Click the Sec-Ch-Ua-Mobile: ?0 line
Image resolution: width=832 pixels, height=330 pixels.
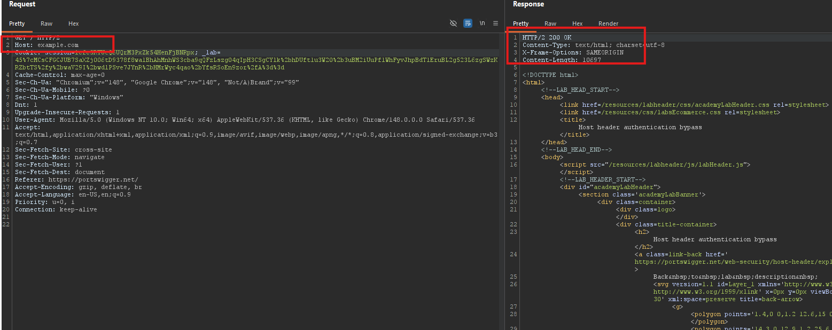(52, 90)
